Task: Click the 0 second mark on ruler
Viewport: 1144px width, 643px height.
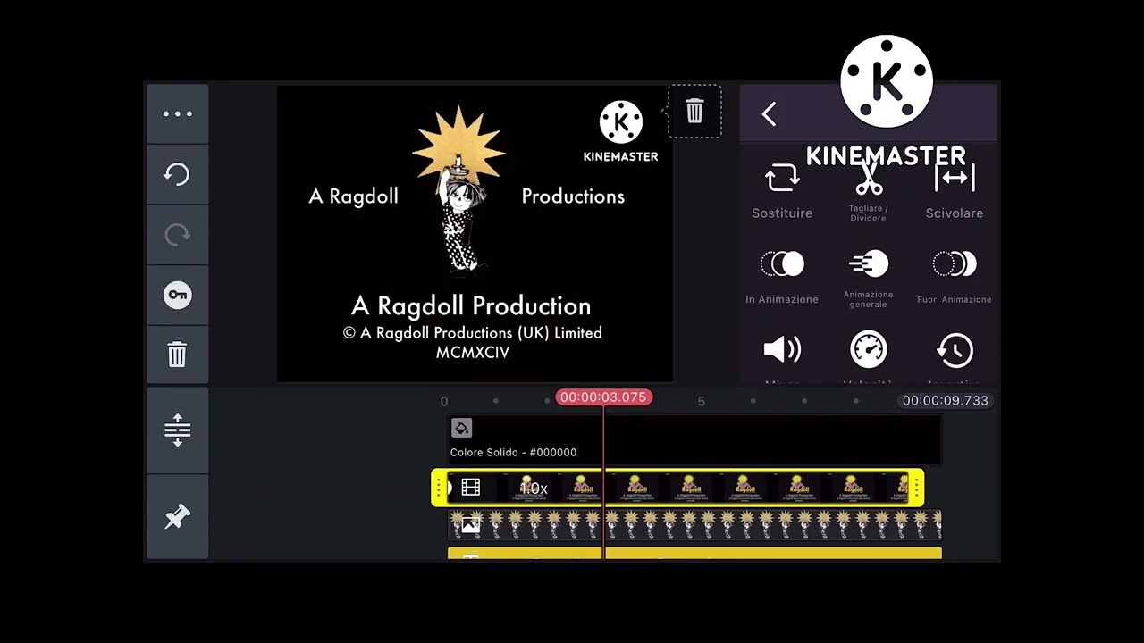Action: coord(444,401)
